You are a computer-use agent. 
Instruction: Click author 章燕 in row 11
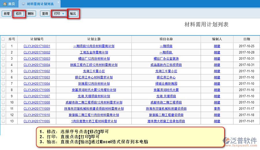click(217, 109)
